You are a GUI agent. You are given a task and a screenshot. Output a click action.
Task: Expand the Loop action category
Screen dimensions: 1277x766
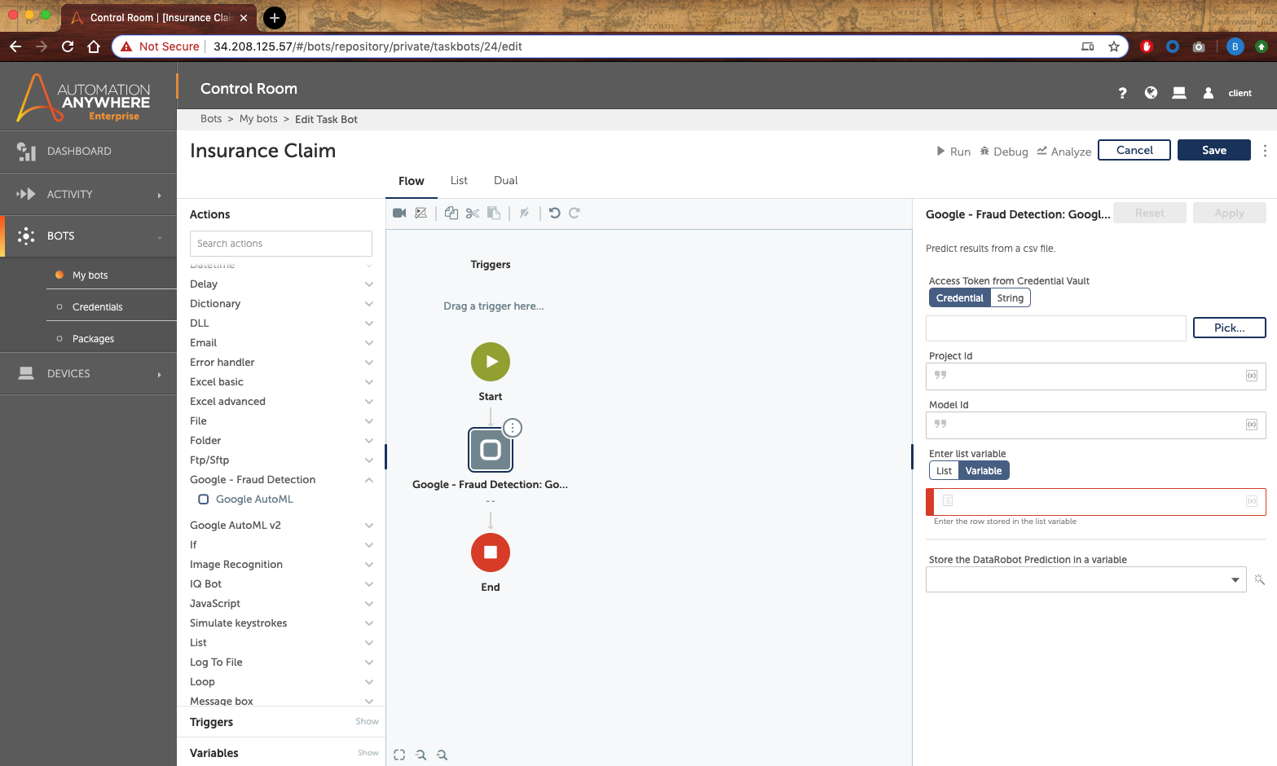369,682
